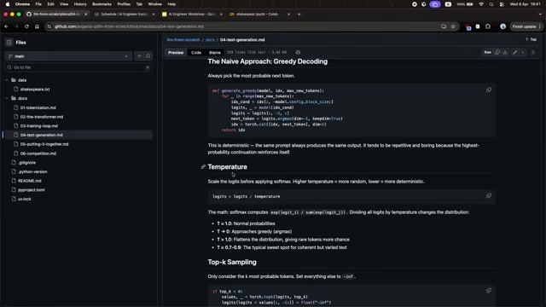Open README.md file

(x=30, y=181)
